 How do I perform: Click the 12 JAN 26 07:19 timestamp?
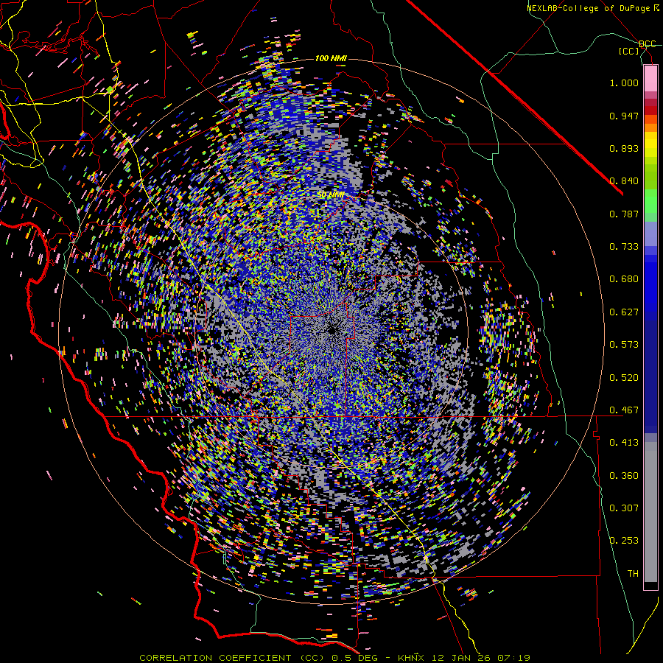click(481, 658)
